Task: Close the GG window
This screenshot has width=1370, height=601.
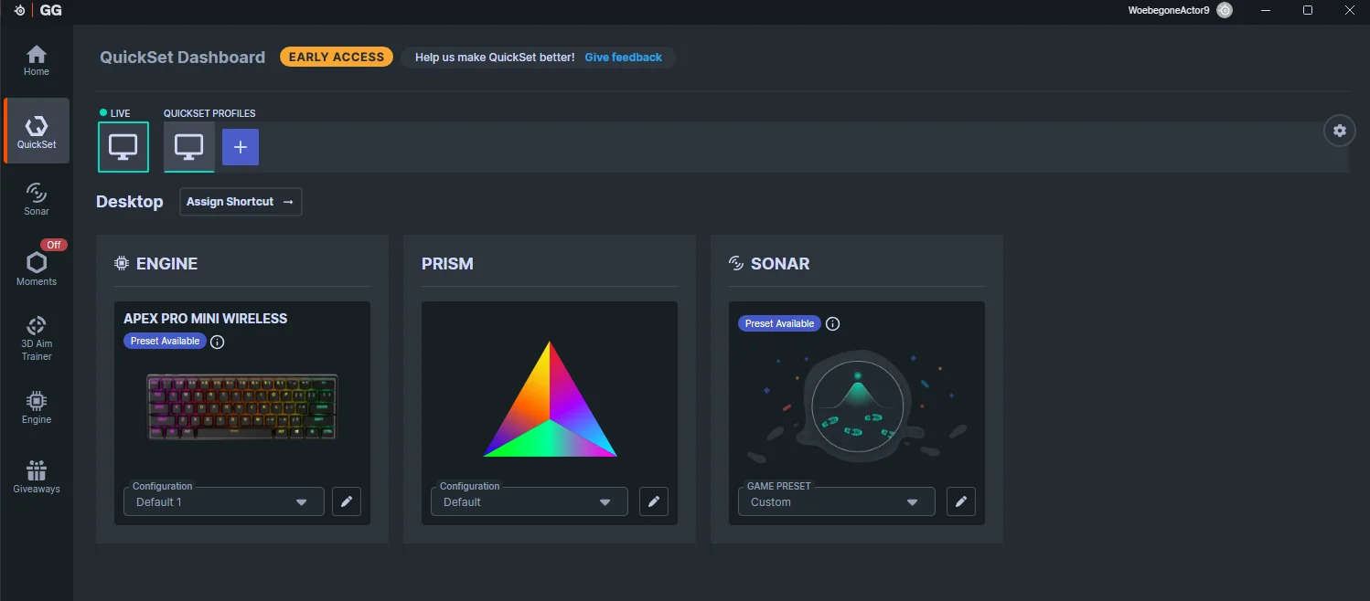Action: pyautogui.click(x=1349, y=10)
